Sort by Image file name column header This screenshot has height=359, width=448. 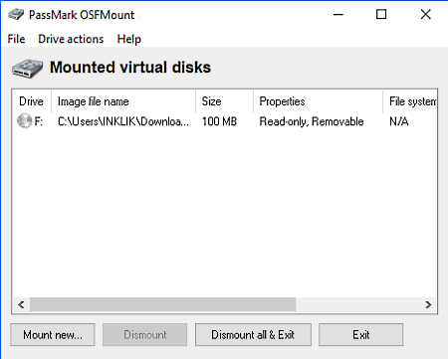click(x=123, y=101)
